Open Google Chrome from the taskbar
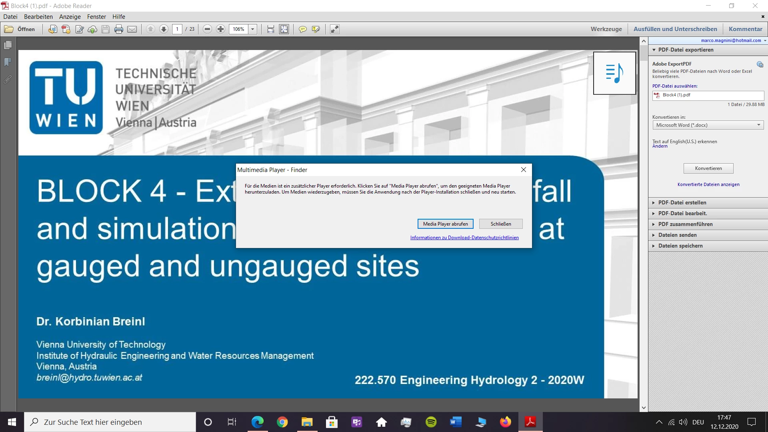Viewport: 768px width, 432px height. (x=282, y=422)
